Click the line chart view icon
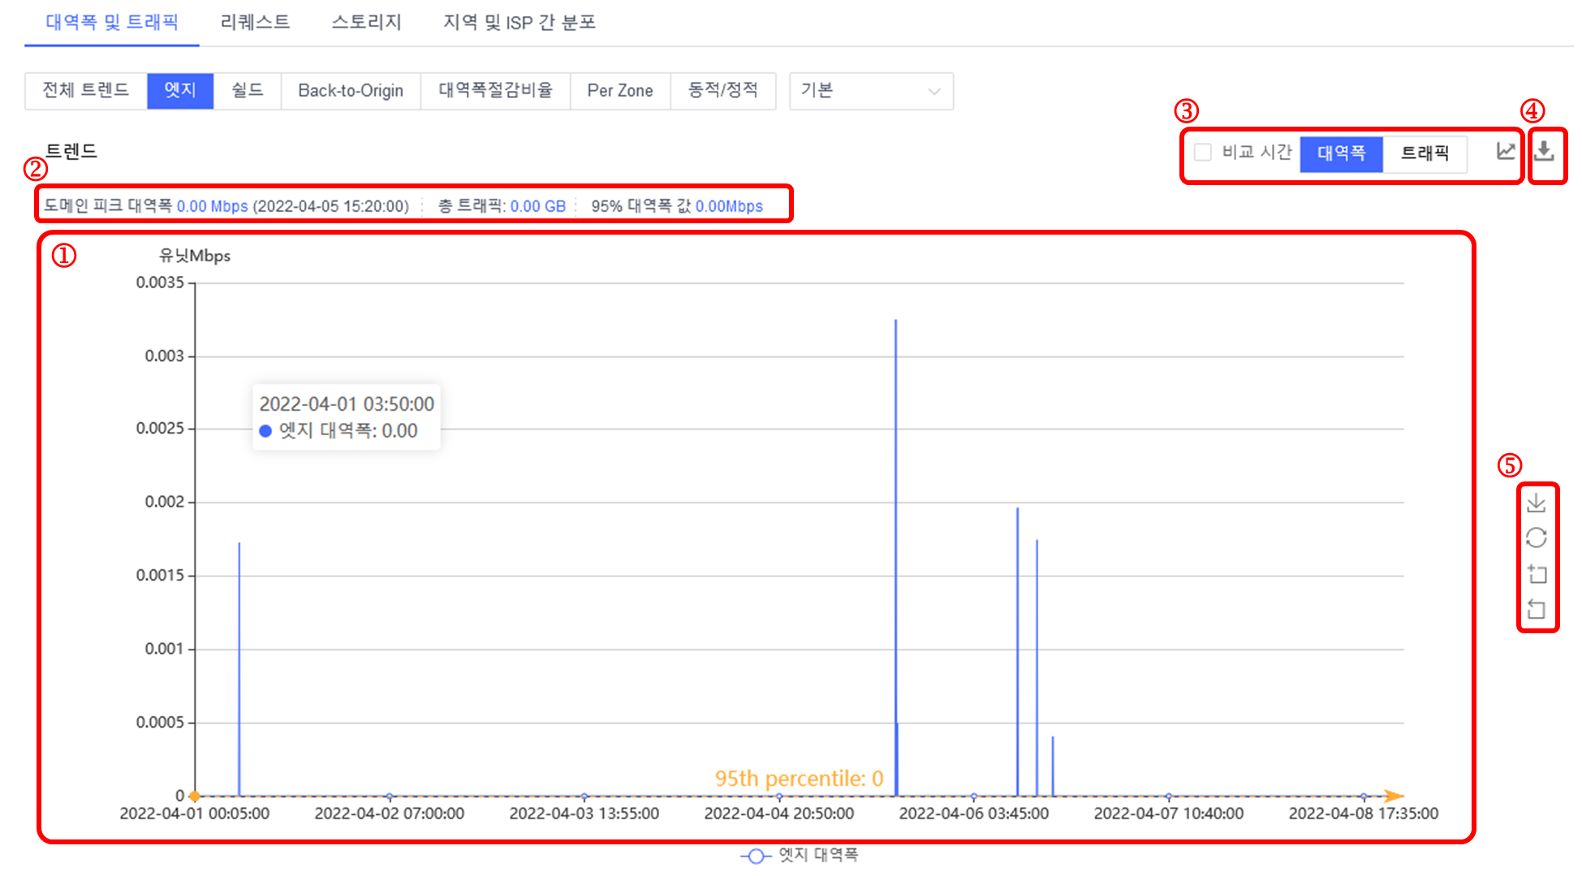 tap(1506, 152)
